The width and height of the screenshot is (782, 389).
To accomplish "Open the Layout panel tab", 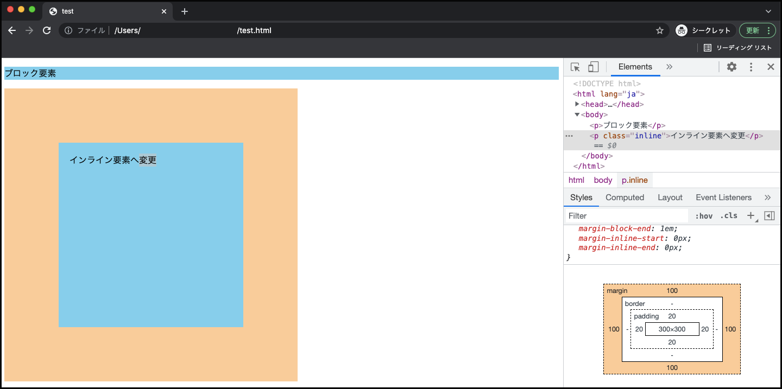I will point(670,197).
